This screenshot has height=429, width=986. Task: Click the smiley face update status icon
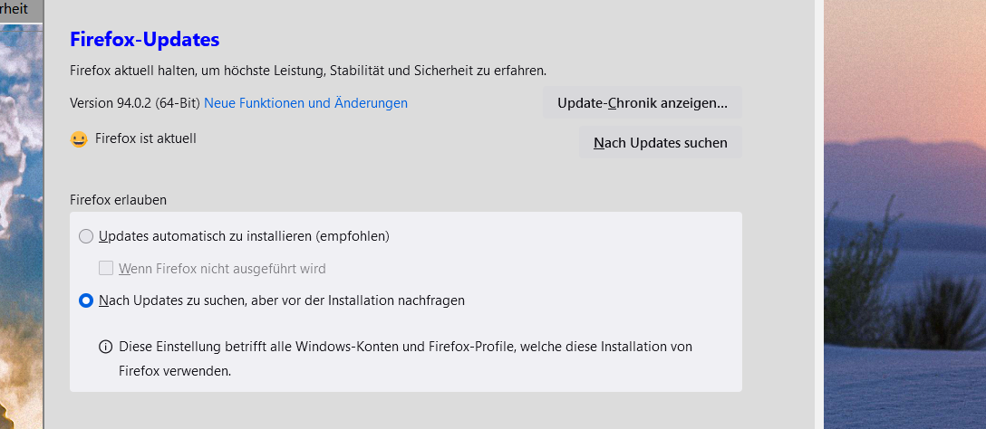(x=79, y=139)
